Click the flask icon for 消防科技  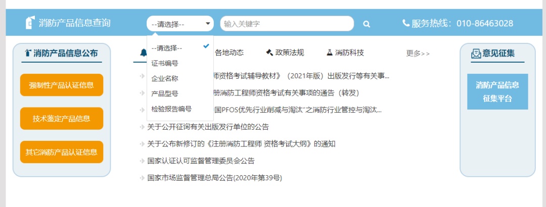pyautogui.click(x=329, y=53)
